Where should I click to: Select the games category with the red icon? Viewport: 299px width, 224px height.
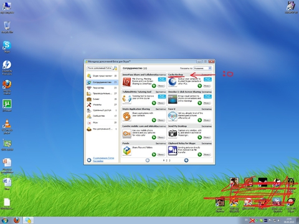tap(102, 123)
